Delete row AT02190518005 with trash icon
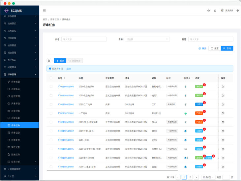This screenshot has width=241, height=181. coord(223,149)
